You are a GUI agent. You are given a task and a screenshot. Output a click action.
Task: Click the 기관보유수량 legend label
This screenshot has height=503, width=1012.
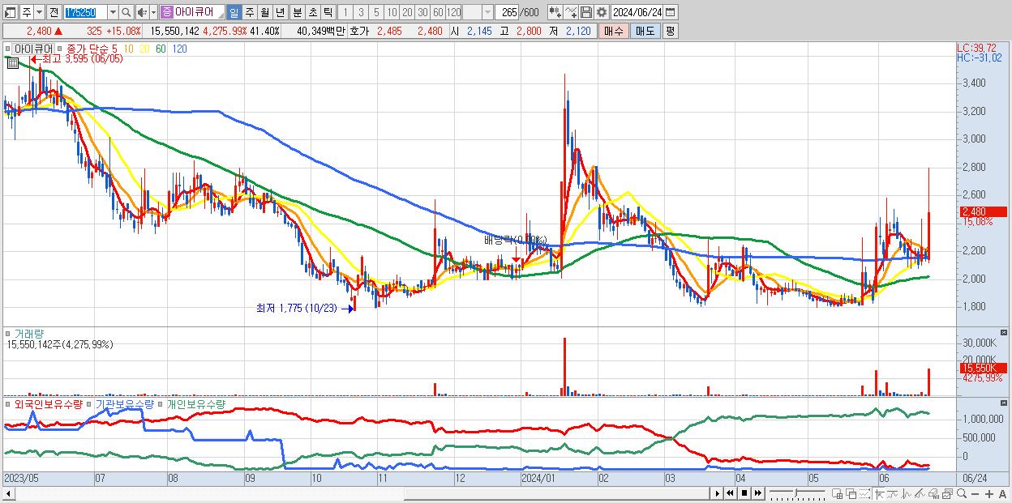pyautogui.click(x=125, y=403)
